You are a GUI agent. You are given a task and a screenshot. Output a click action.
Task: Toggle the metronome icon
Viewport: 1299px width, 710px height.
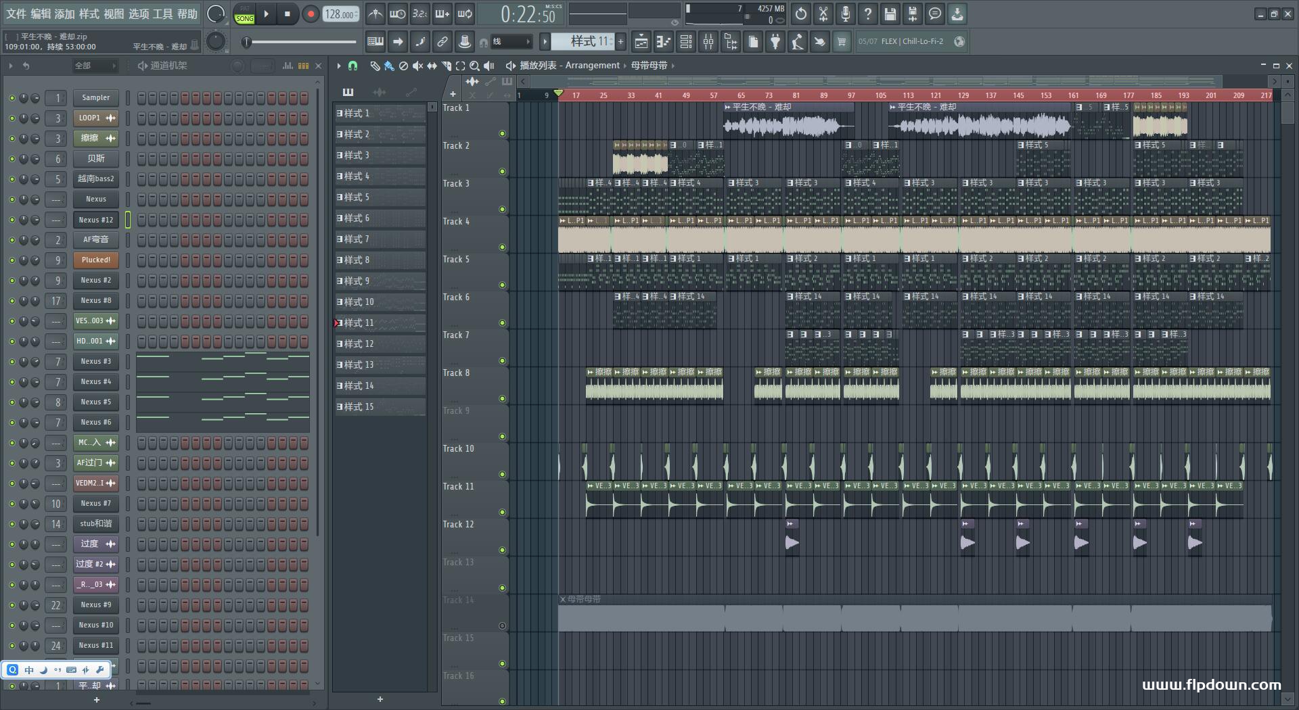coord(375,14)
